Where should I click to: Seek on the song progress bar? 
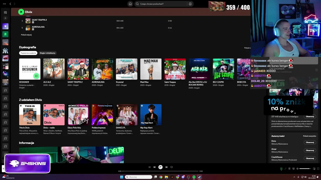[160, 171]
